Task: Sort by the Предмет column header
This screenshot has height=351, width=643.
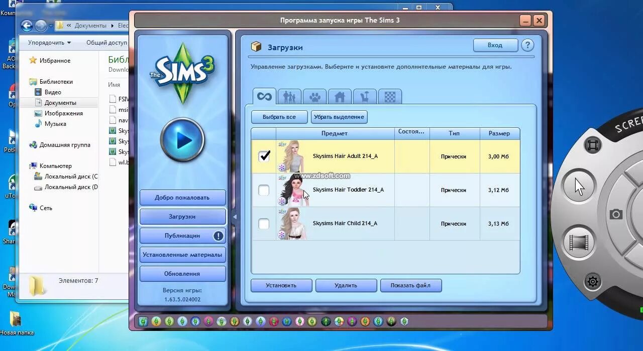Action: [335, 133]
